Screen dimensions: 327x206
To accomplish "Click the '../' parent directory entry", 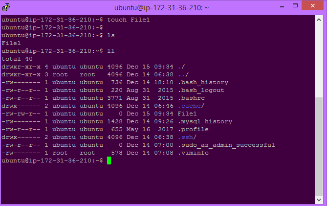I will click(x=183, y=74).
